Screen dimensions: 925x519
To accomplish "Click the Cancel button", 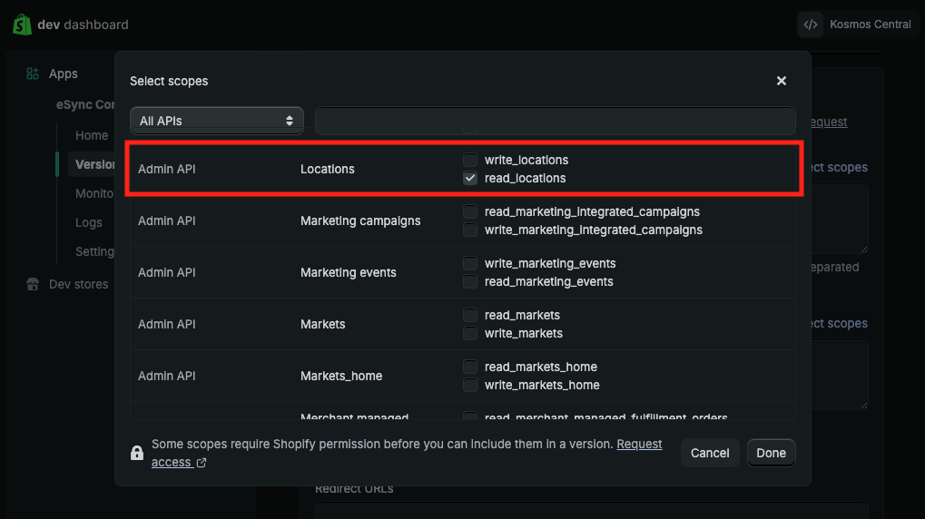I will [x=710, y=453].
